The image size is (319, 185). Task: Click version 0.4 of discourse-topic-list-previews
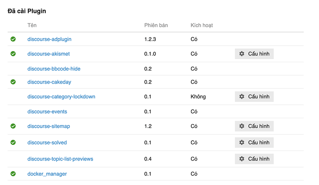click(x=148, y=159)
